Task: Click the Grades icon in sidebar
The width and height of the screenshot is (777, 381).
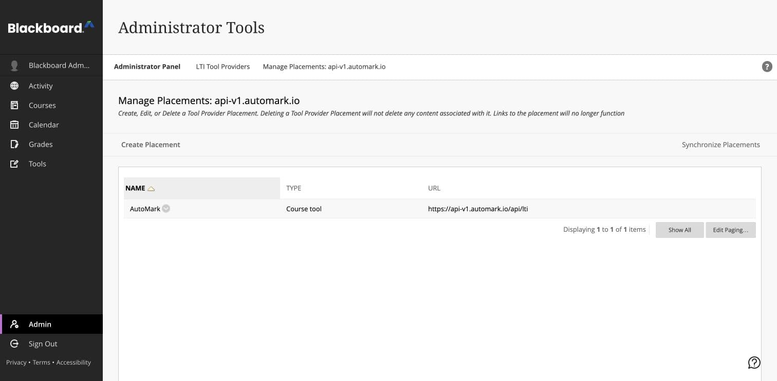Action: tap(14, 144)
